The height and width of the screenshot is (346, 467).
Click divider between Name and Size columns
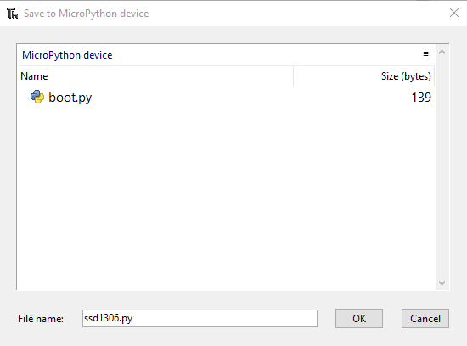pyautogui.click(x=294, y=76)
